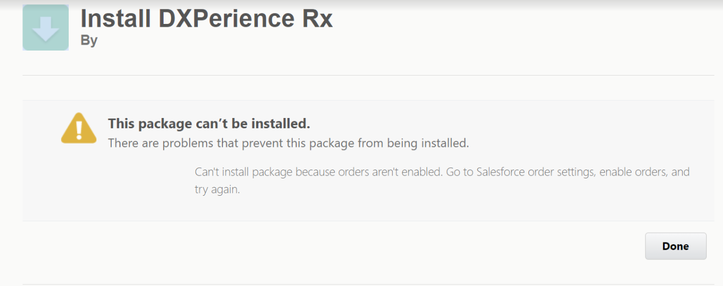Click the horizontal divider below the page header
Image resolution: width=723 pixels, height=286 pixels.
[x=368, y=75]
